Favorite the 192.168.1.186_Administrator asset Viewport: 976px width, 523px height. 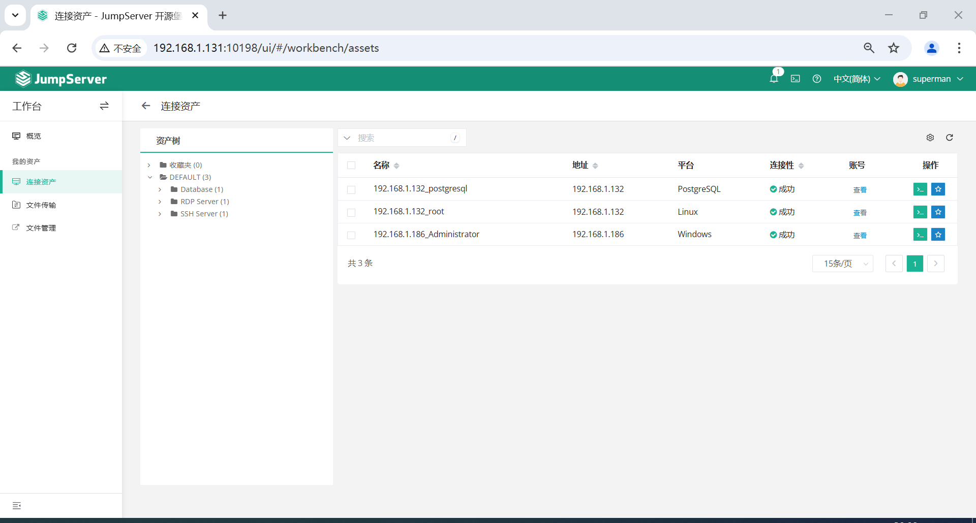938,234
